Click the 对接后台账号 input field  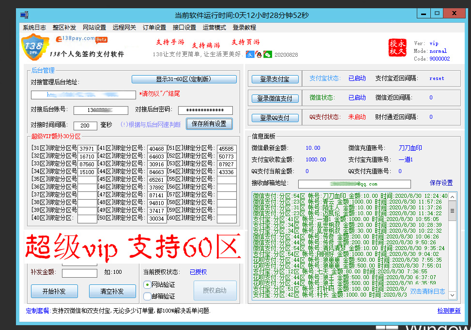101,110
